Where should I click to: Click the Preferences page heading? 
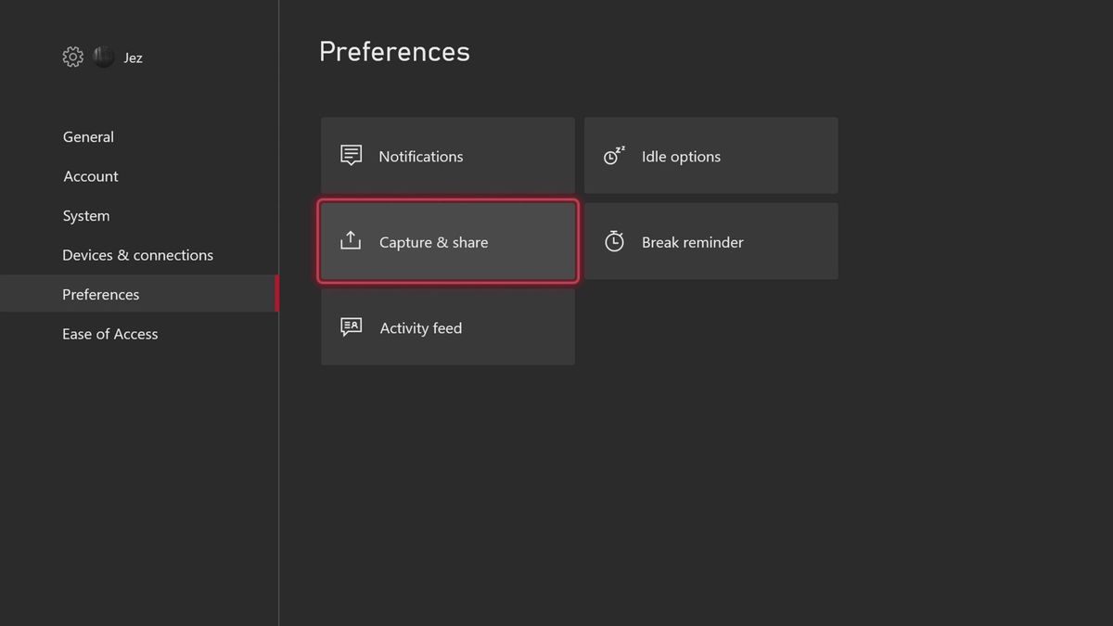(x=394, y=51)
